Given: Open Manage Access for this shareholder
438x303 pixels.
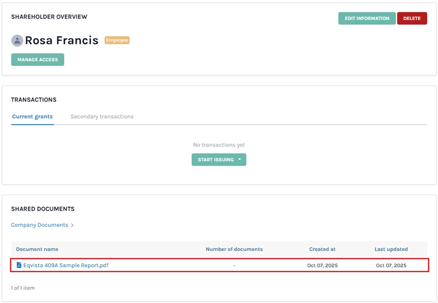Looking at the screenshot, I should tap(38, 60).
